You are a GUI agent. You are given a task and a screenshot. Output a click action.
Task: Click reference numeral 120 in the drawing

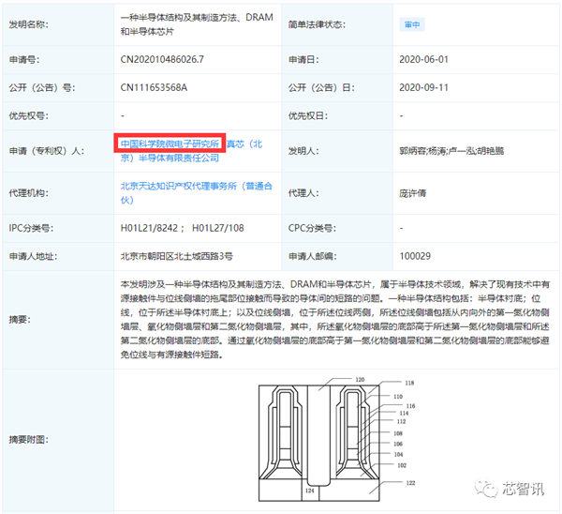point(360,379)
